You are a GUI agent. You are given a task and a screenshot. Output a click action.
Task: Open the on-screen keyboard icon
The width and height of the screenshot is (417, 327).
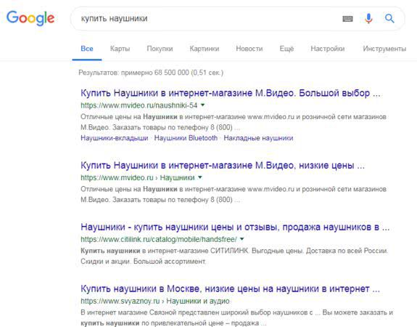(347, 19)
